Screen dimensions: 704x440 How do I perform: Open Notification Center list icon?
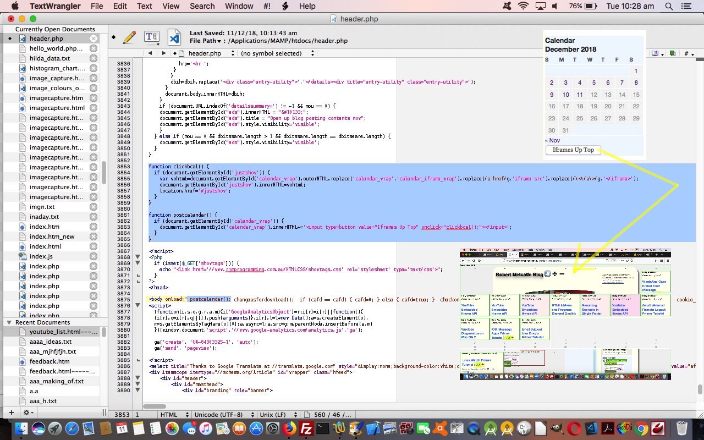point(685,6)
